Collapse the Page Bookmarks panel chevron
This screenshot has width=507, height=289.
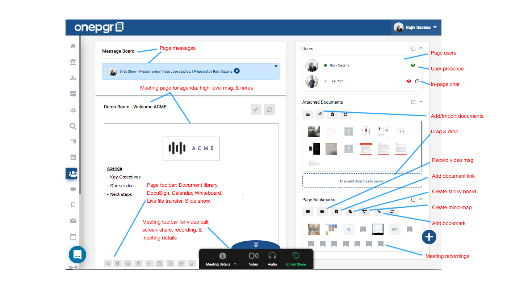tap(421, 199)
